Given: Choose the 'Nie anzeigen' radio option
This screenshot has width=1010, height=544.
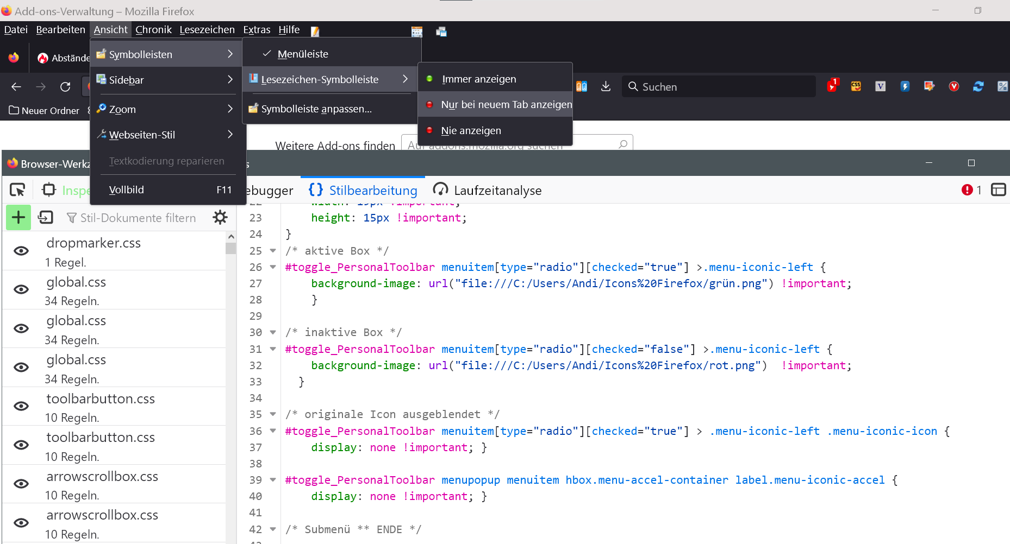Looking at the screenshot, I should [471, 131].
